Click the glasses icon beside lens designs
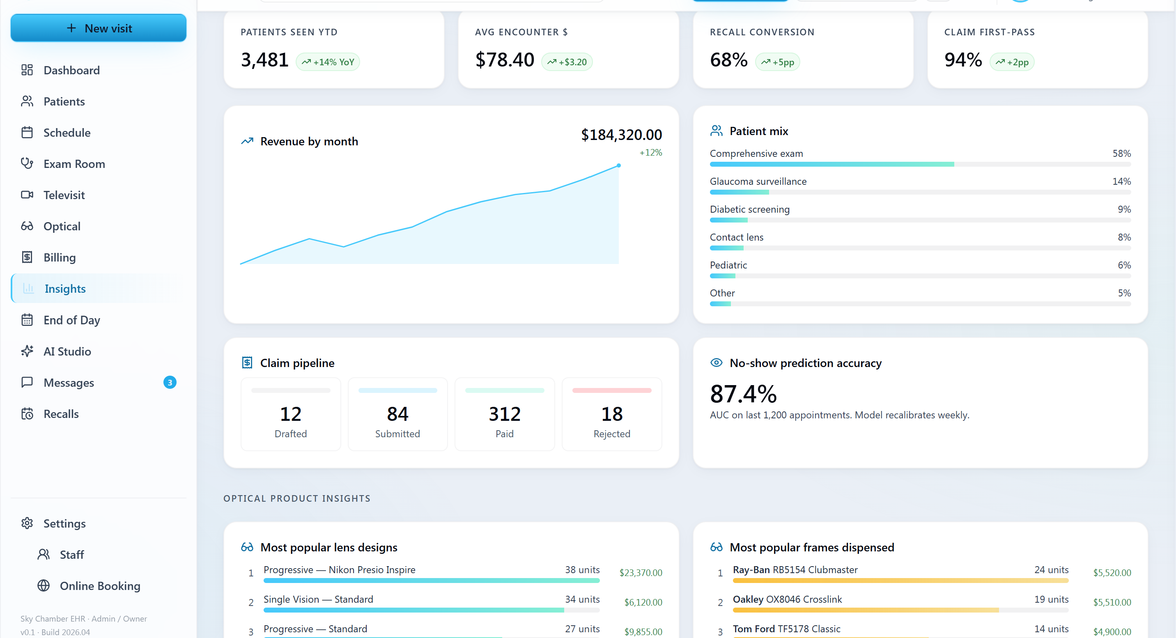This screenshot has width=1176, height=638. (x=247, y=547)
